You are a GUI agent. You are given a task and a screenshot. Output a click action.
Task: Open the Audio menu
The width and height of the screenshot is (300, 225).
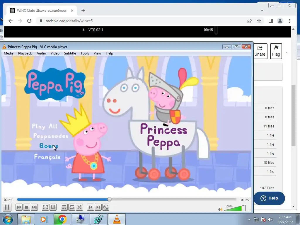click(x=41, y=53)
